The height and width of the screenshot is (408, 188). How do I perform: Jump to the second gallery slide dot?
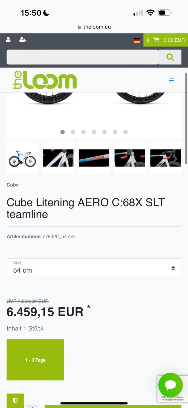73,132
